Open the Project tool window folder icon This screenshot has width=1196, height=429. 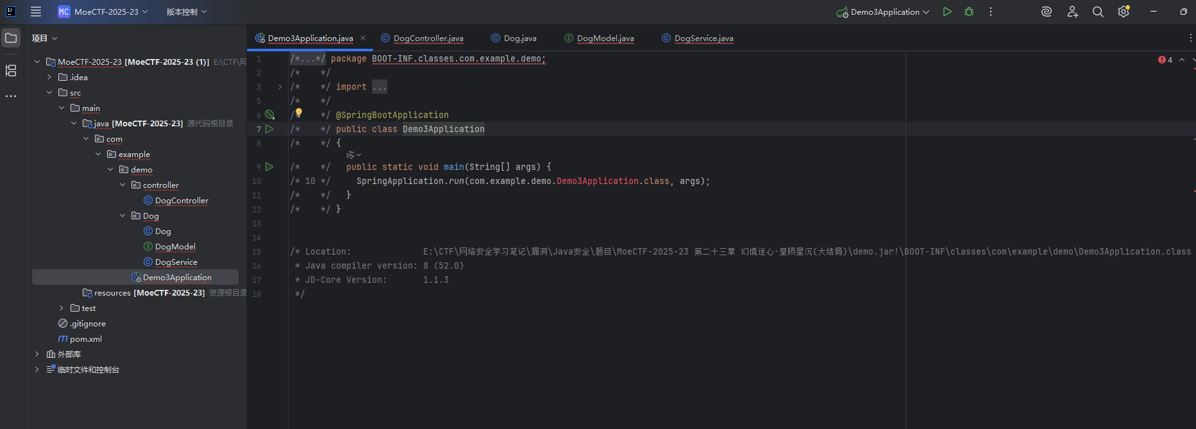click(11, 38)
